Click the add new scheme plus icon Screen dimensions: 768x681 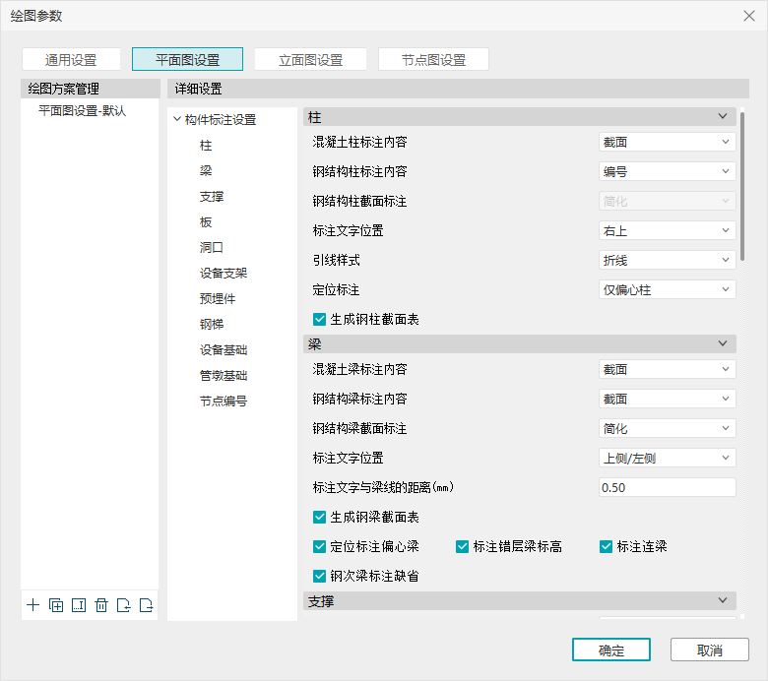click(x=33, y=605)
